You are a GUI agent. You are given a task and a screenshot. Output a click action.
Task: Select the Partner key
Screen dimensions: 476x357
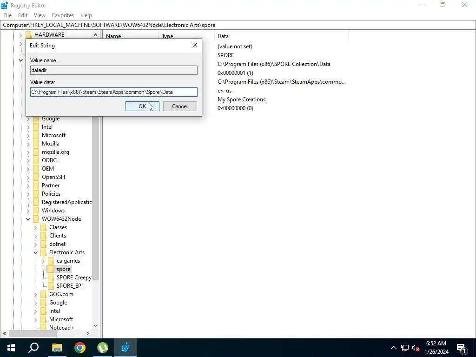[x=51, y=185]
